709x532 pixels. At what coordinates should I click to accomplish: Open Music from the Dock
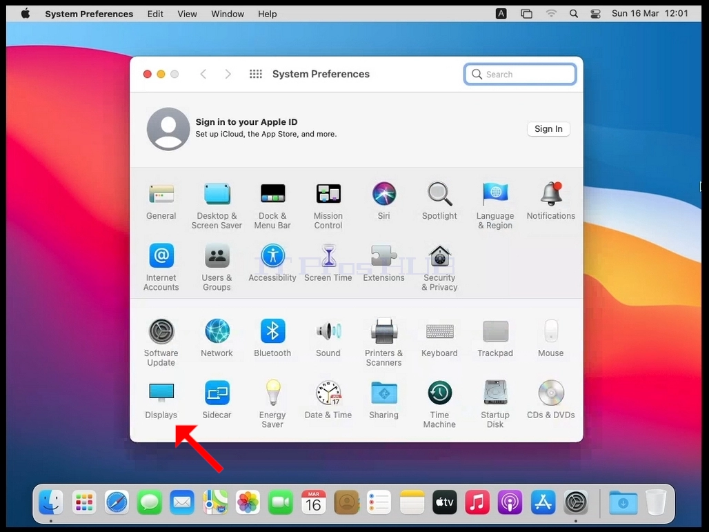coord(477,502)
